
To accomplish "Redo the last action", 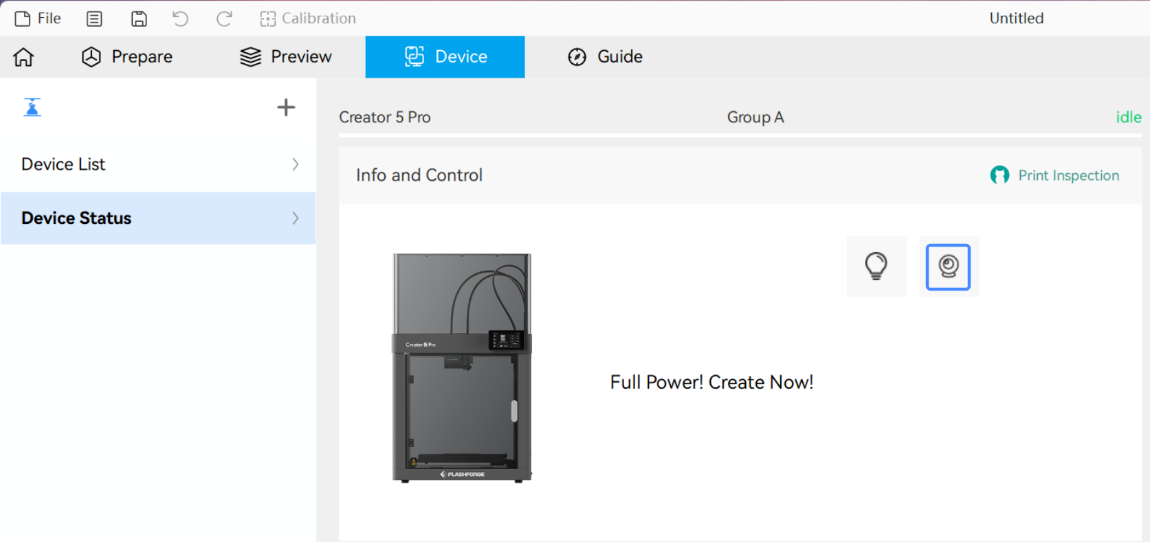I will tap(224, 19).
